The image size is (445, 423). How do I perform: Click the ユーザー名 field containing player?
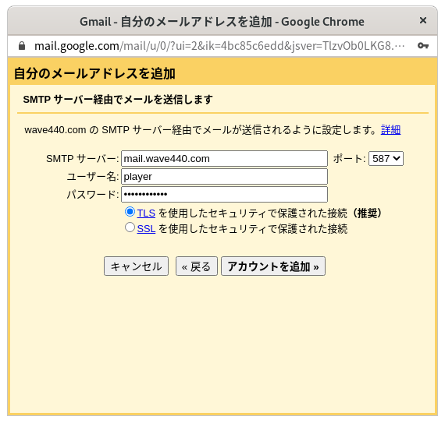224,176
